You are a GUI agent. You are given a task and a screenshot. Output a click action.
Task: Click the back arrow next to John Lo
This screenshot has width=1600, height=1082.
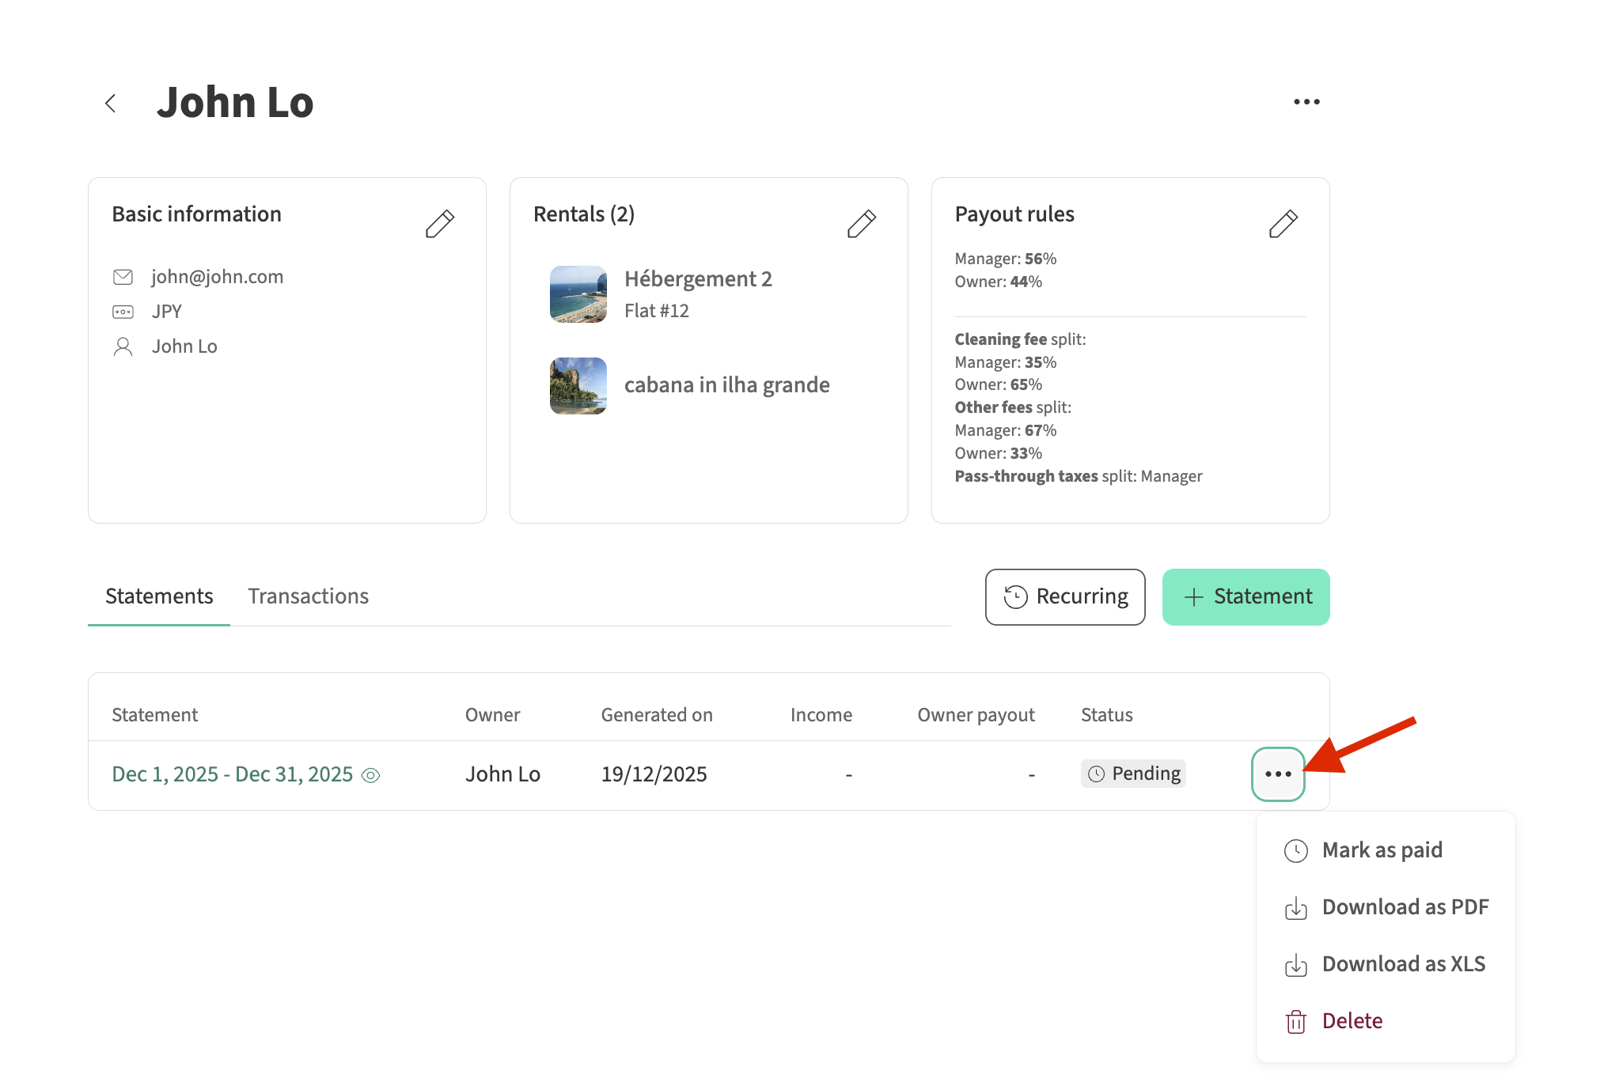(x=111, y=103)
